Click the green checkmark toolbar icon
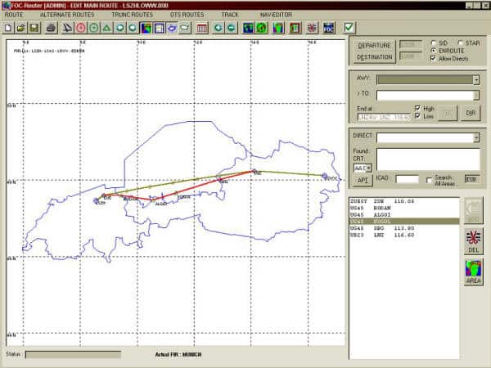 [x=349, y=28]
